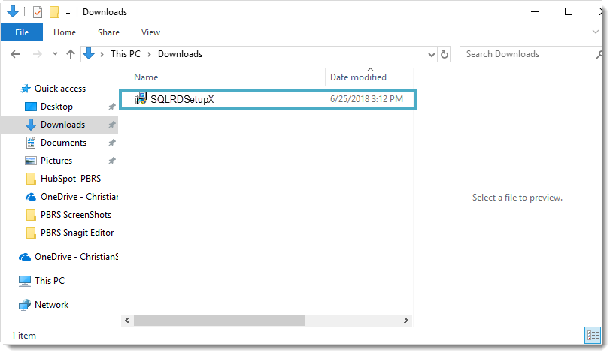Click the blue Downloads arrow icon in title bar

(x=13, y=12)
